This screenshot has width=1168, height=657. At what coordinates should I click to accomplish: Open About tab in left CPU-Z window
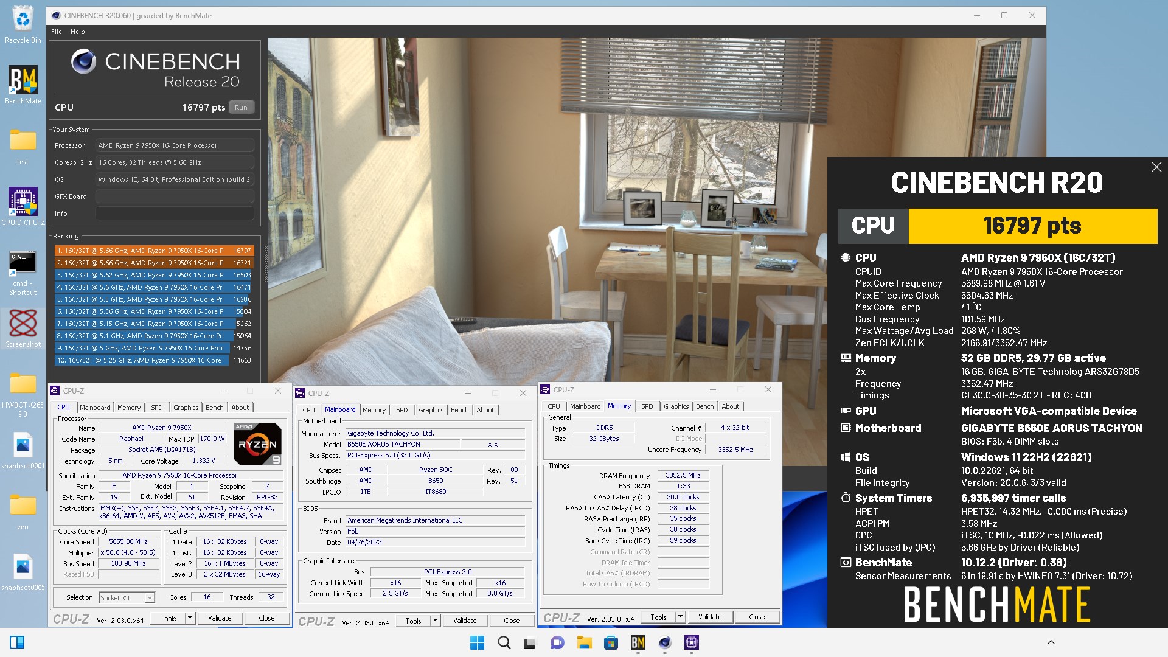click(240, 408)
